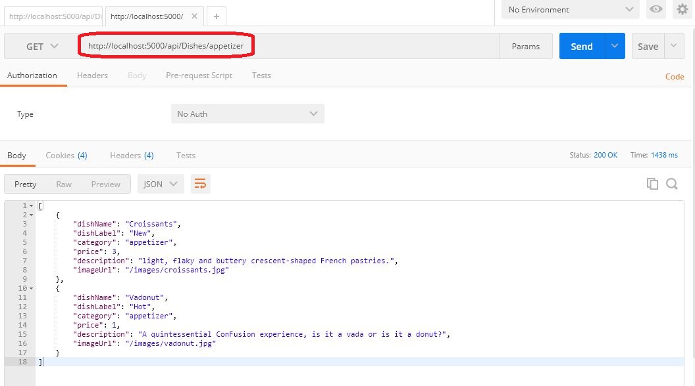Switch to Raw response view

click(x=63, y=184)
